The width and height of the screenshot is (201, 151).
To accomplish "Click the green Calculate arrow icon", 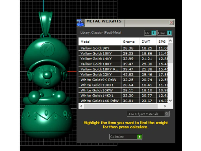I will pyautogui.click(x=139, y=137).
